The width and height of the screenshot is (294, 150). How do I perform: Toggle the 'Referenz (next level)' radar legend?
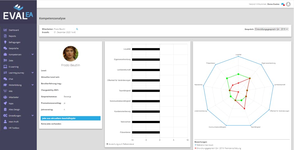pyautogui.click(x=205, y=145)
